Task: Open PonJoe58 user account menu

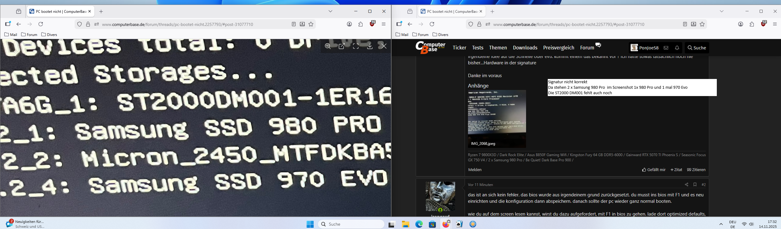Action: [x=645, y=48]
